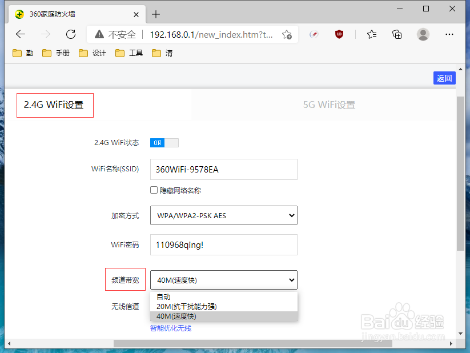Image resolution: width=470 pixels, height=353 pixels.
Task: Add this page to favorites star icon
Action: pos(287,34)
